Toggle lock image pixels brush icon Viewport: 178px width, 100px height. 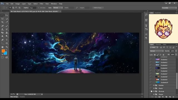(158, 55)
